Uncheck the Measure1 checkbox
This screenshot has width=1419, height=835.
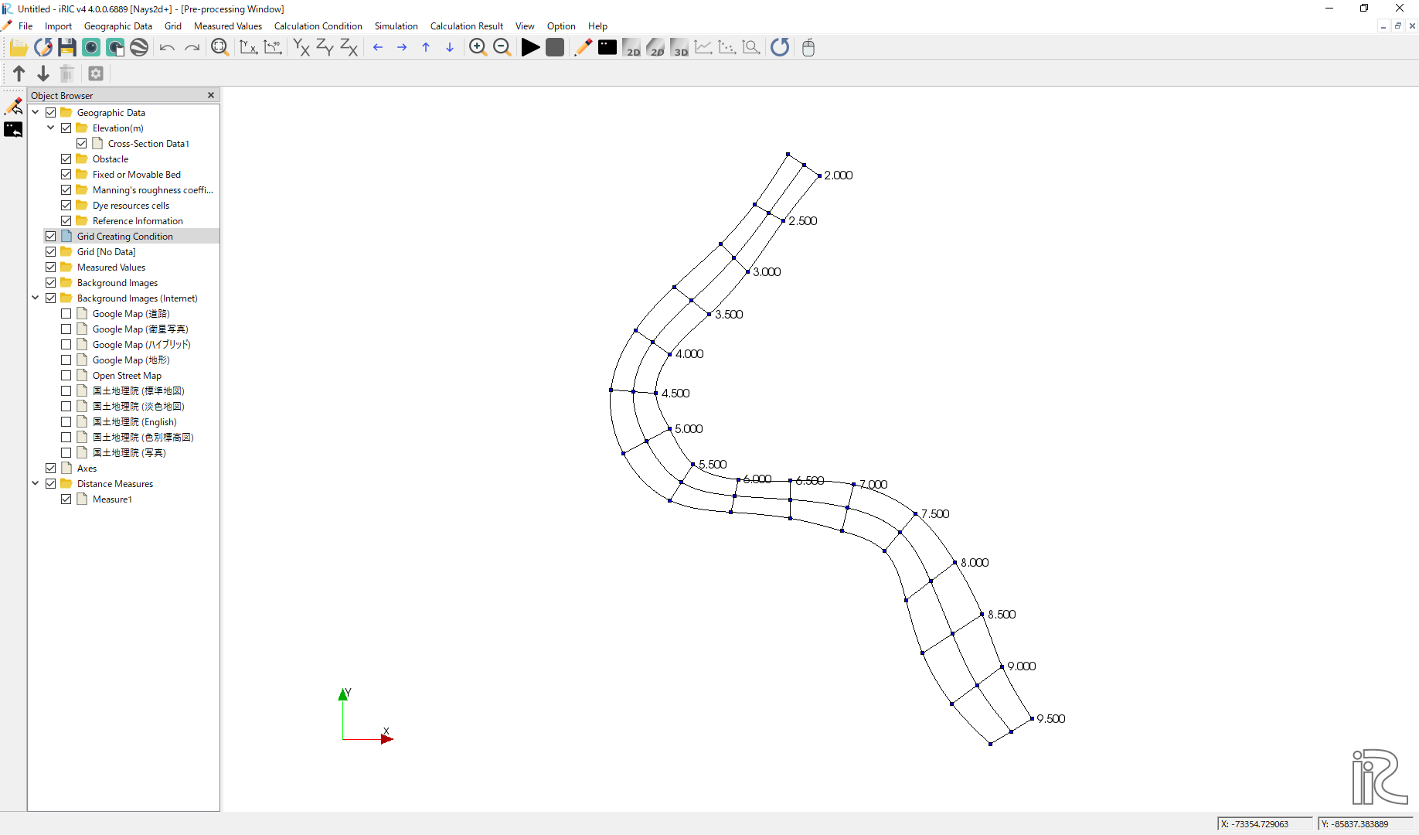[66, 499]
